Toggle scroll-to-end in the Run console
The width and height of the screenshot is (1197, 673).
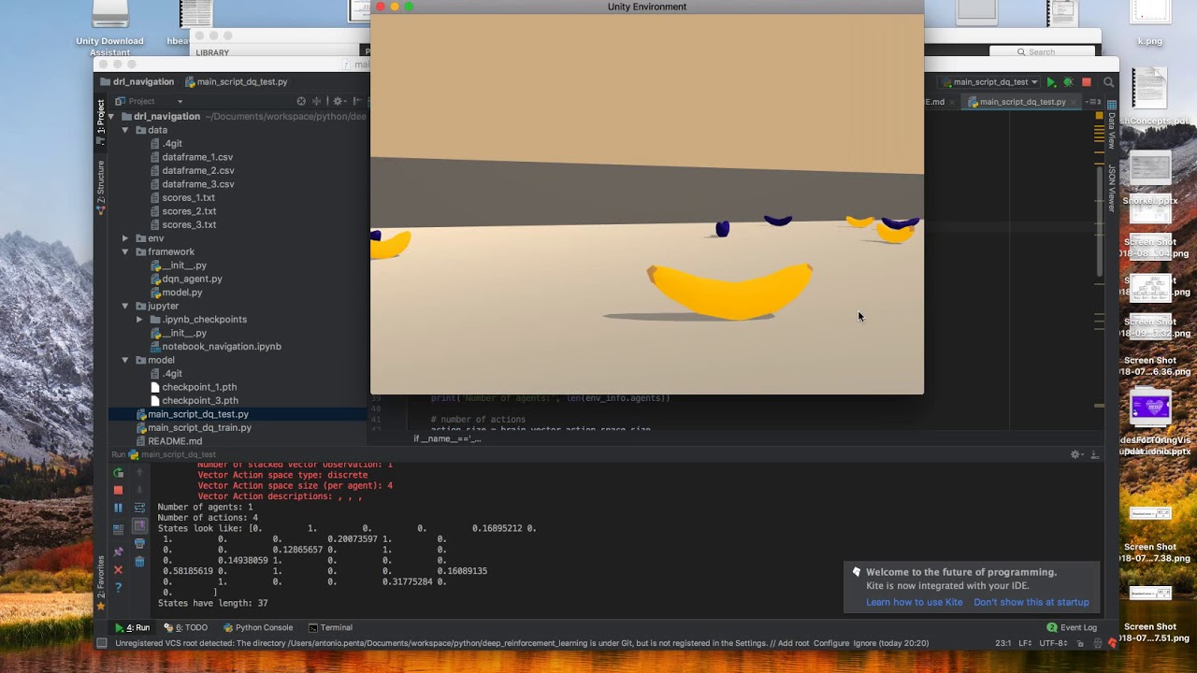(139, 525)
